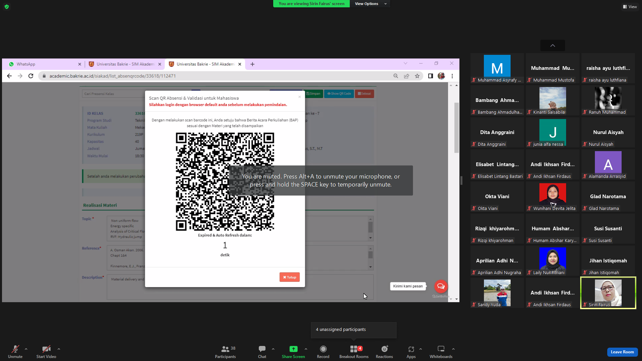The height and width of the screenshot is (361, 642).
Task: Select Muhammad Asyrafy participant tile
Action: point(497,68)
